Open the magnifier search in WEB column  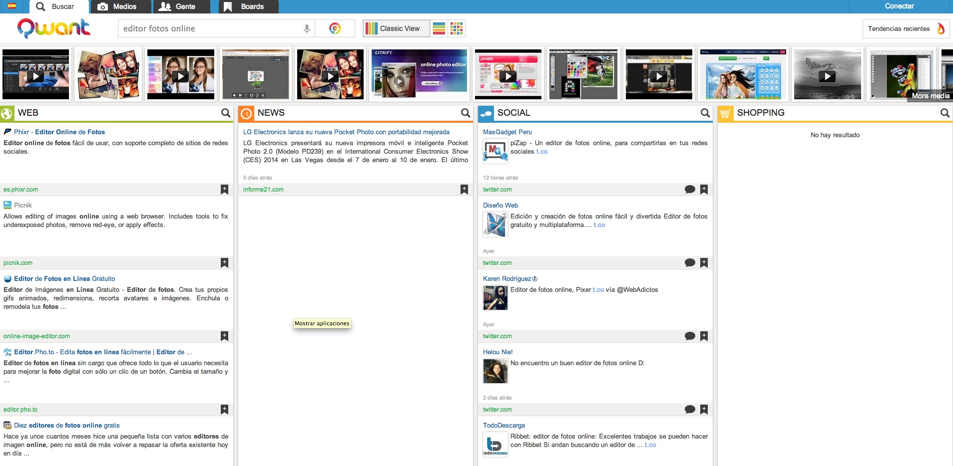(226, 113)
